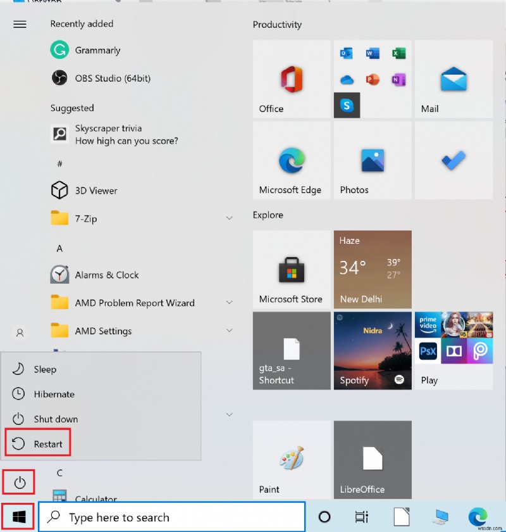Image resolution: width=506 pixels, height=532 pixels.
Task: Click the taskbar search field
Action: tap(171, 517)
